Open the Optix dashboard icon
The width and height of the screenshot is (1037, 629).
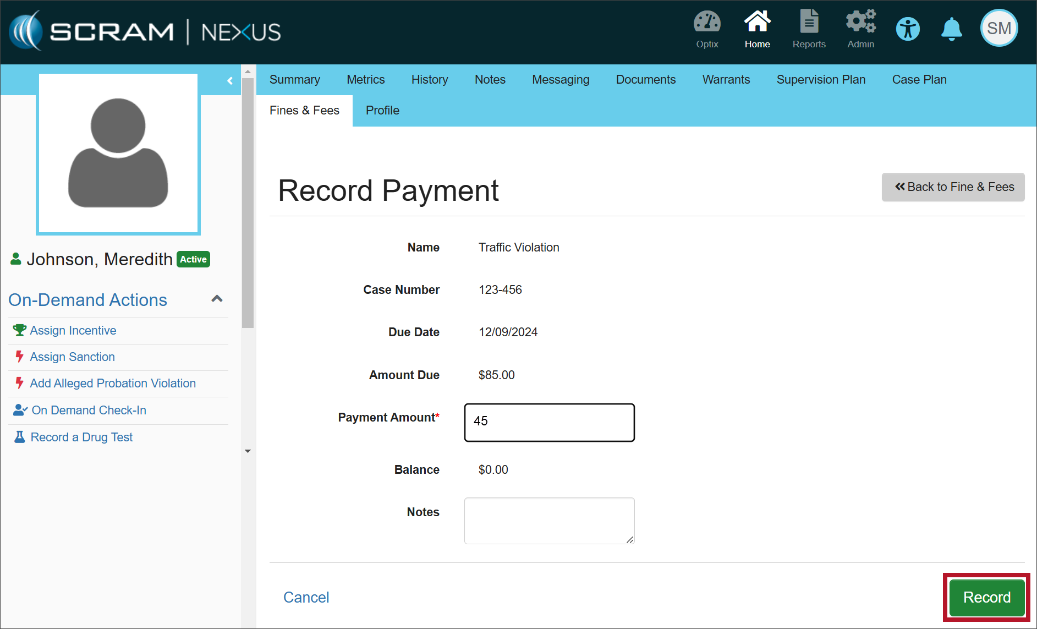pyautogui.click(x=707, y=23)
